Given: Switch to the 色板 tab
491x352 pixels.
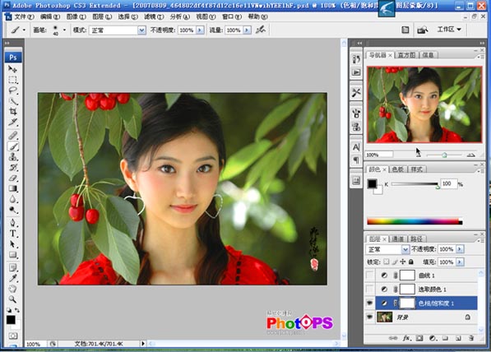Looking at the screenshot, I should [x=398, y=169].
